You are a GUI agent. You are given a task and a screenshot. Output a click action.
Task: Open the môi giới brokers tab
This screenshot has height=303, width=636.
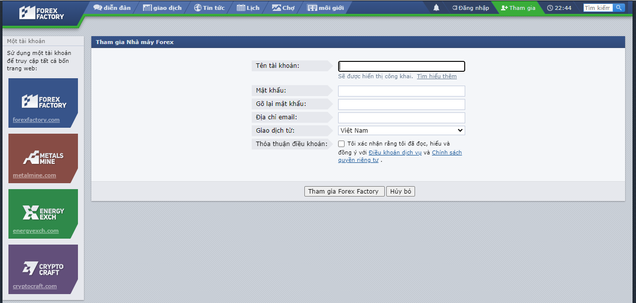[x=326, y=8]
